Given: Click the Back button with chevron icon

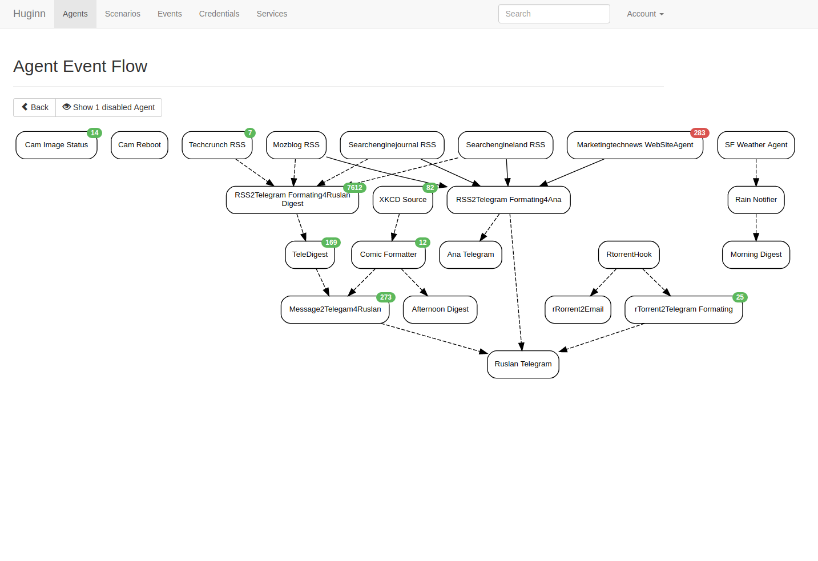Looking at the screenshot, I should 35,107.
